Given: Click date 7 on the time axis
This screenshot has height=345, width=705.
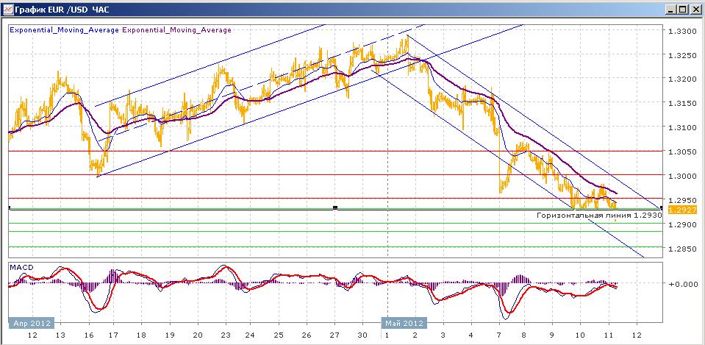Looking at the screenshot, I should [498, 335].
